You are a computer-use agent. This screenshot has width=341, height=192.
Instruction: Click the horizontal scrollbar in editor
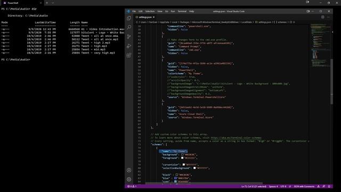(x=204, y=183)
